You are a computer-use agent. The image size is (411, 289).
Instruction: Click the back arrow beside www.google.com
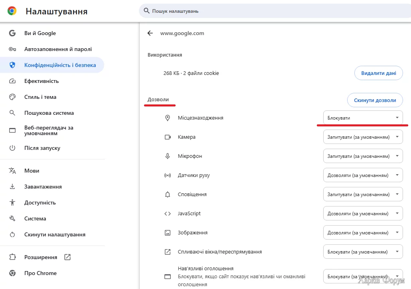coord(150,33)
